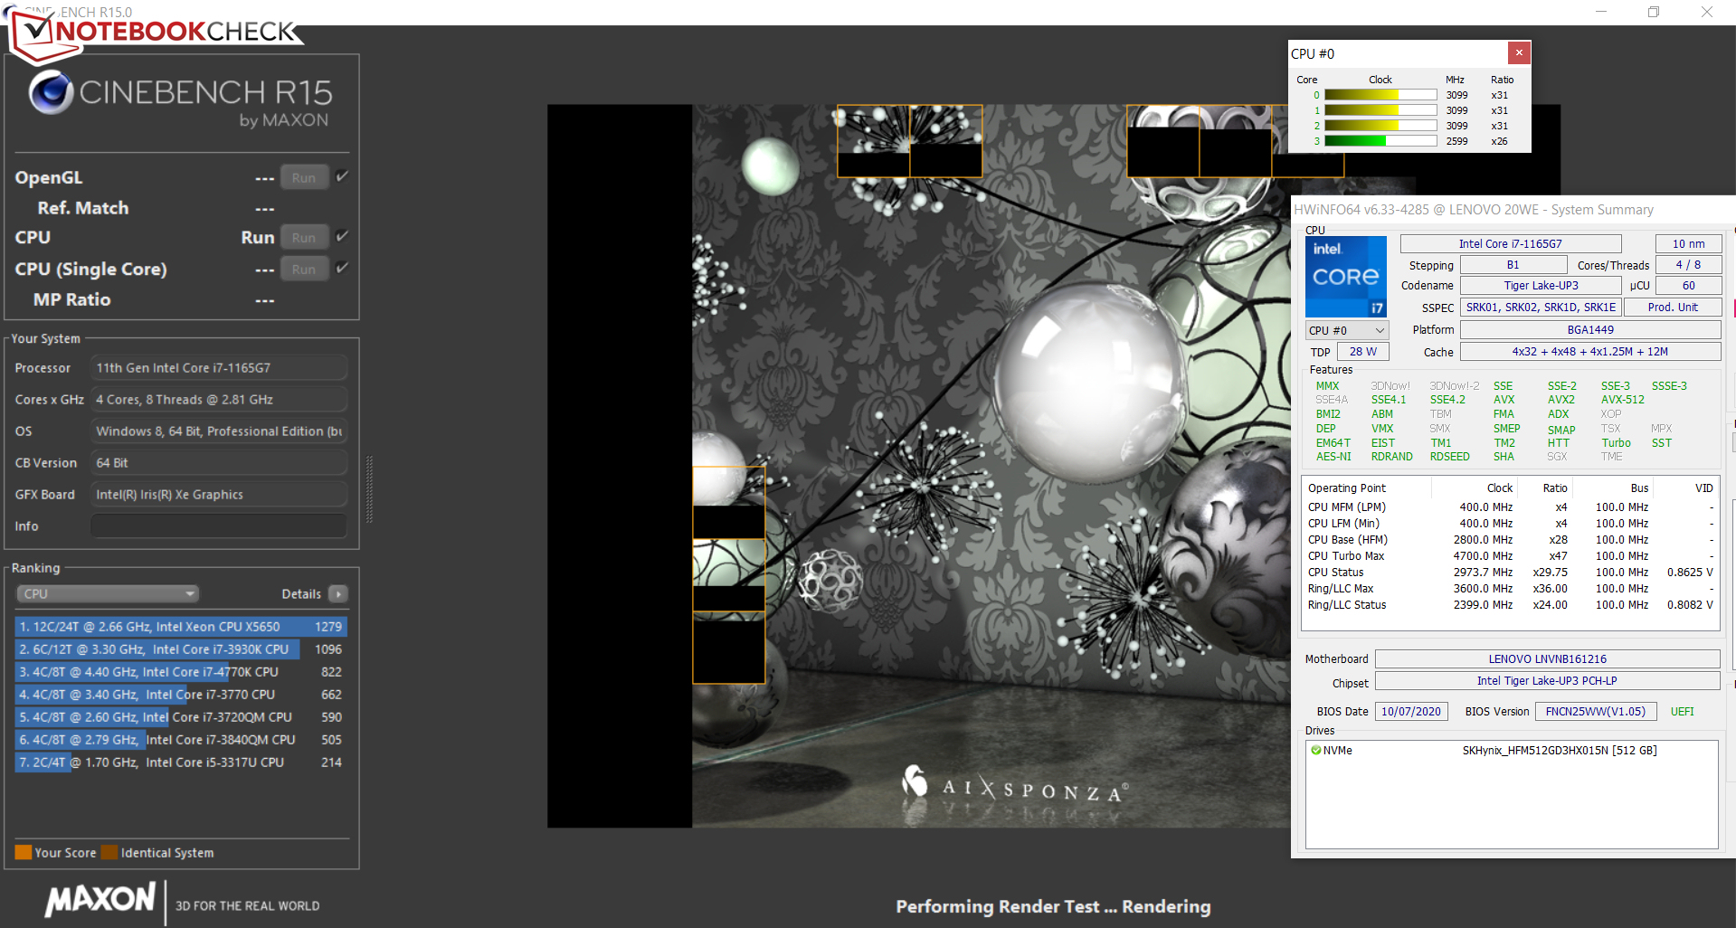Click the Processor field in Your System
1736x928 pixels.
(219, 368)
